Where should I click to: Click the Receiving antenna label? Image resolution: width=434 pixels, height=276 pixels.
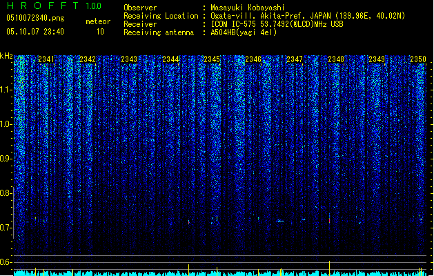[x=159, y=32]
